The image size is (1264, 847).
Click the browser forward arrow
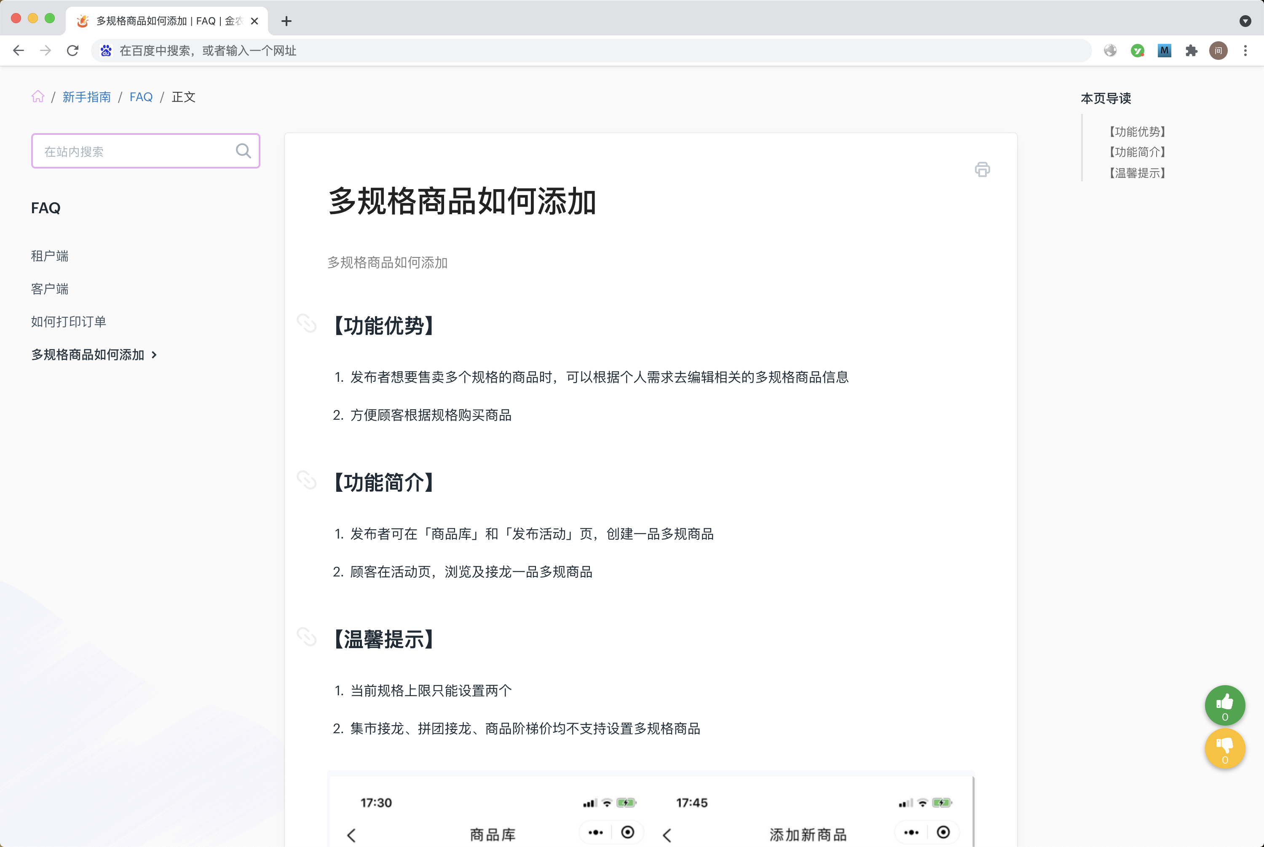[46, 51]
